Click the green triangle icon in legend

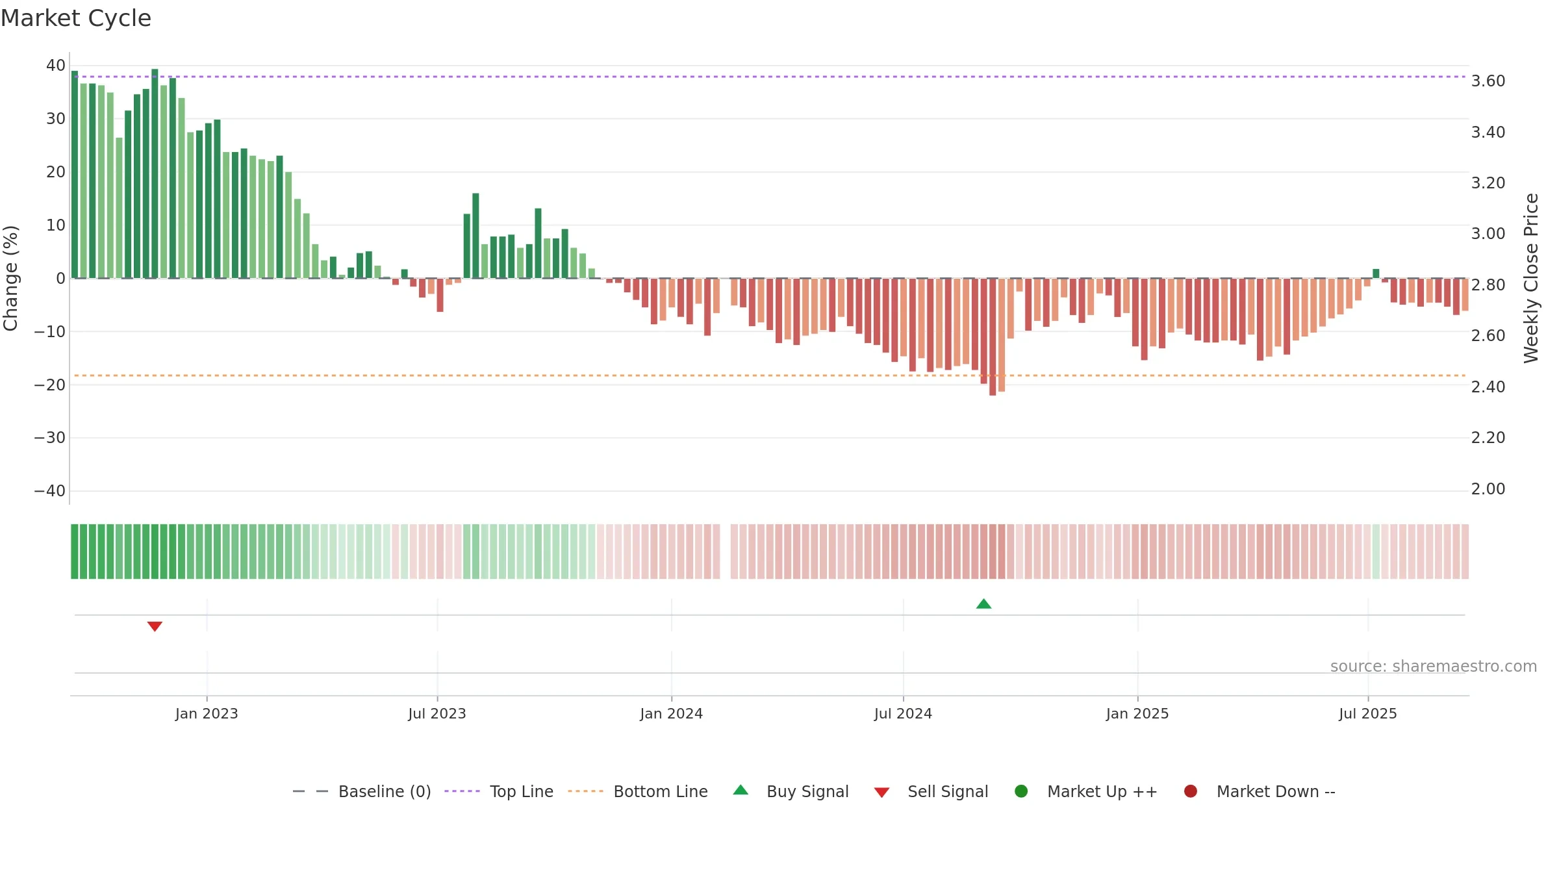tap(741, 790)
